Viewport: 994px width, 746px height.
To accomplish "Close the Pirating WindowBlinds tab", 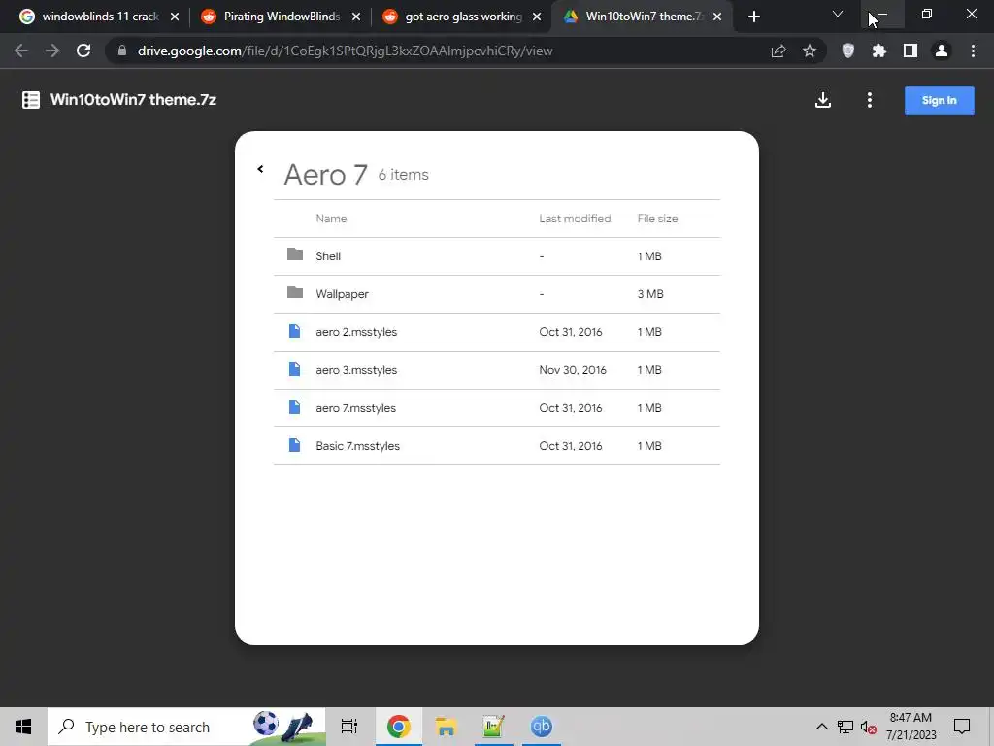I will click(x=356, y=17).
